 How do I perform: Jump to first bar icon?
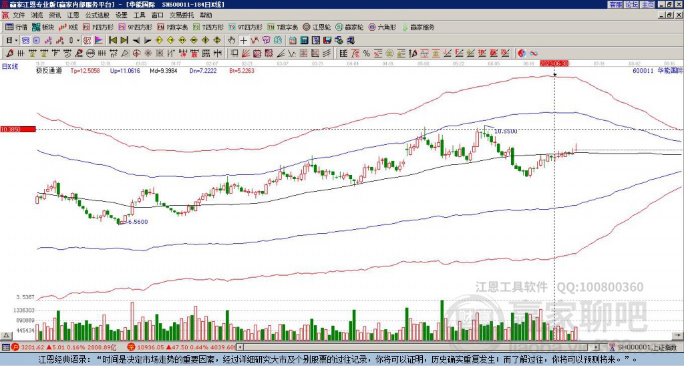click(112, 41)
